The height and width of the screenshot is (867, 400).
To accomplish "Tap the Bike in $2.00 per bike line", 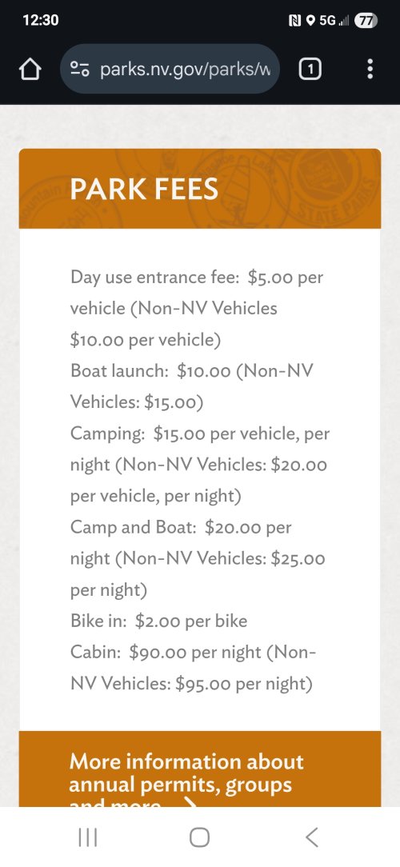I will tap(158, 621).
